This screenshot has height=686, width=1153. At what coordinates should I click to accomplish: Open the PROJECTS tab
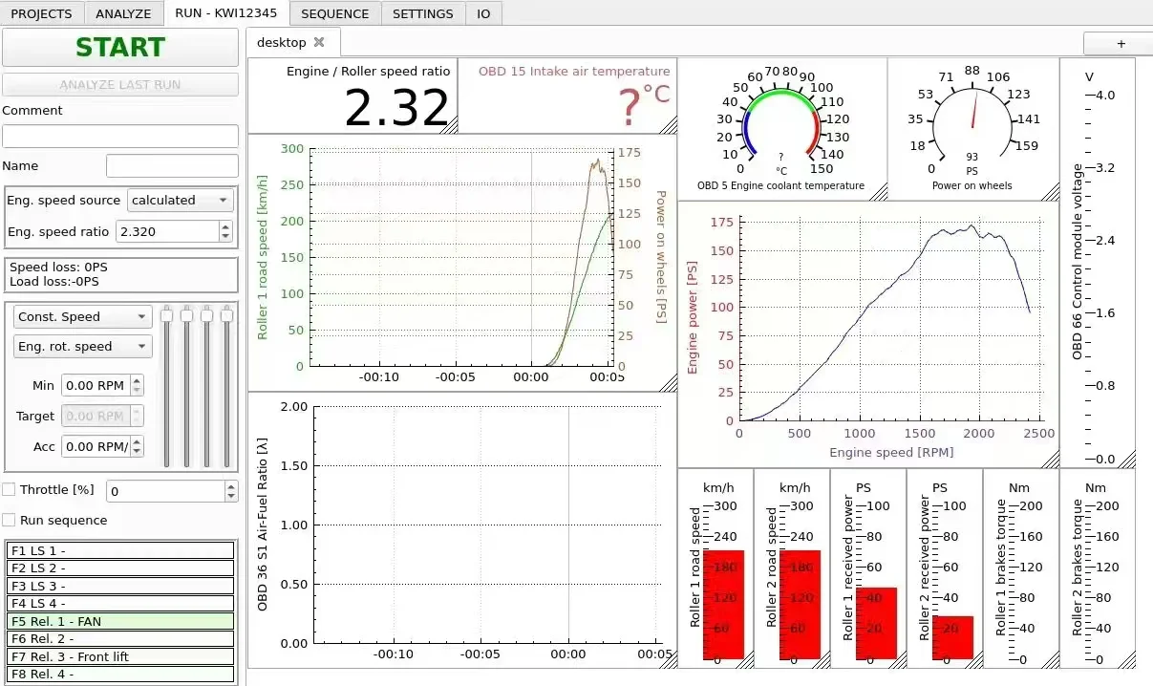[x=41, y=13]
